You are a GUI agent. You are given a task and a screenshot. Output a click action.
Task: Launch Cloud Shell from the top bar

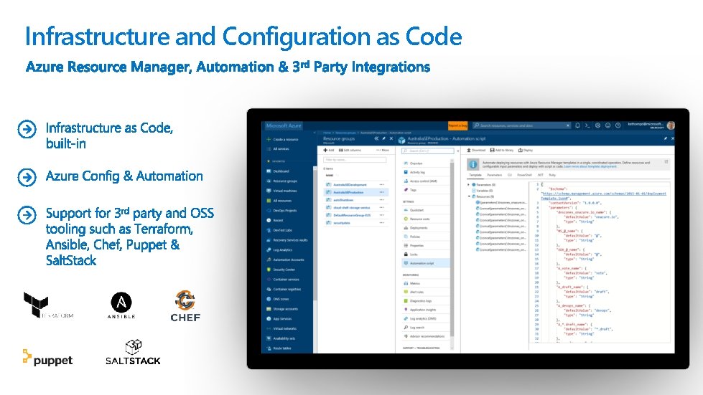tap(587, 125)
